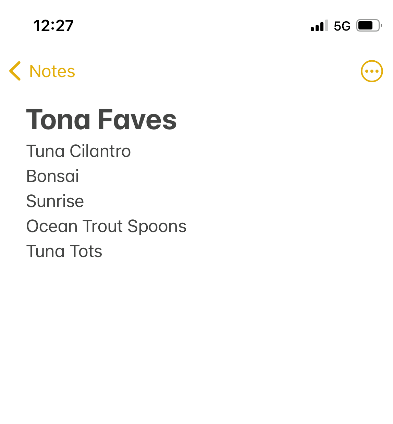Tap the Tuna Cilantro line

pyautogui.click(x=78, y=151)
